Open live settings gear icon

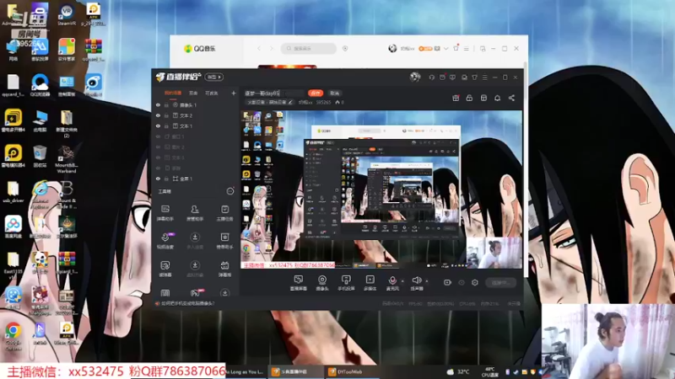pyautogui.click(x=475, y=282)
